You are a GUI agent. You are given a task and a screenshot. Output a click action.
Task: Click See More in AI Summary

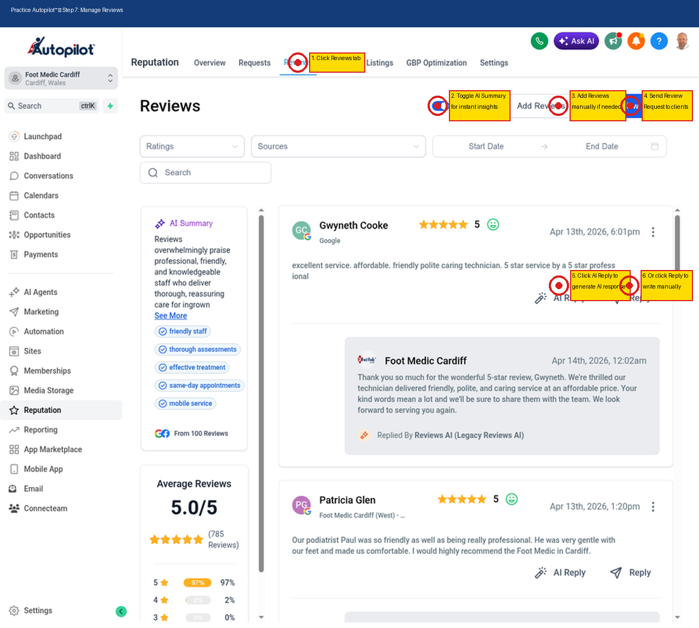click(x=170, y=316)
